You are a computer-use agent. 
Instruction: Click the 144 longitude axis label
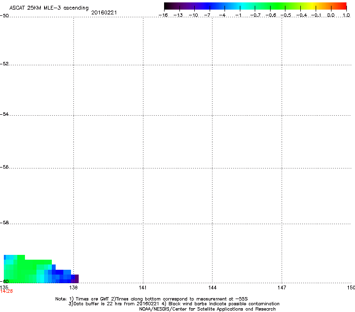212,288
